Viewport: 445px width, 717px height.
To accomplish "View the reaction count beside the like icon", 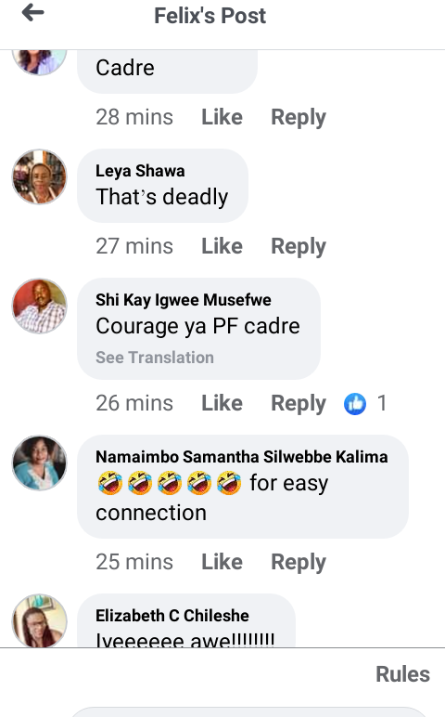I will (382, 403).
